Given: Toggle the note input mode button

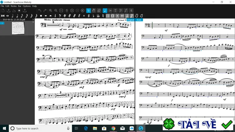Looking at the screenshot, I should click(x=105, y=11).
